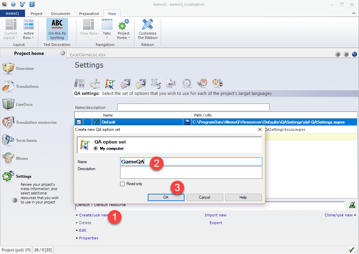Click the Help button in the dialog
Screen dimensions: 359x254
coord(243,197)
